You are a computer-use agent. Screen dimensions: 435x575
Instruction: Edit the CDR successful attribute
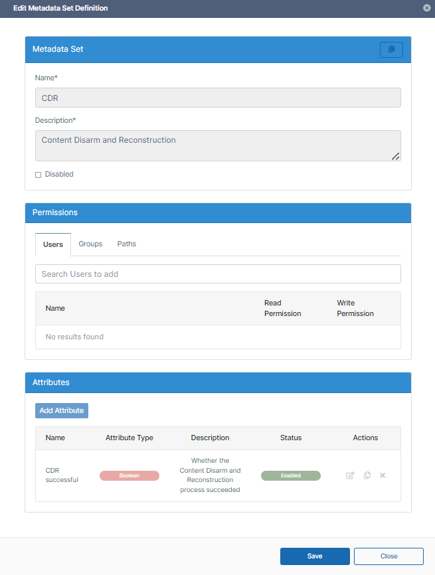[x=350, y=475]
